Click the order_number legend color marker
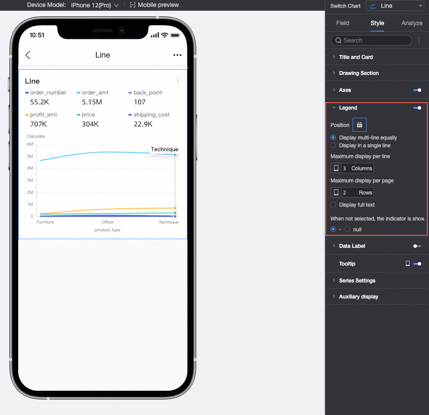Screen dimensions: 429x415 (x=27, y=93)
